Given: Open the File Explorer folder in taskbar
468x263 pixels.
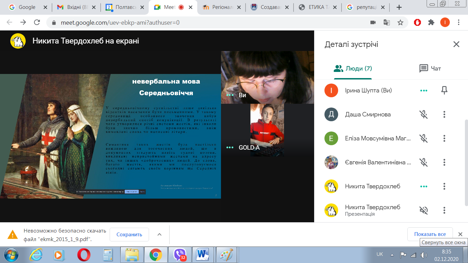Looking at the screenshot, I should click(x=132, y=255).
